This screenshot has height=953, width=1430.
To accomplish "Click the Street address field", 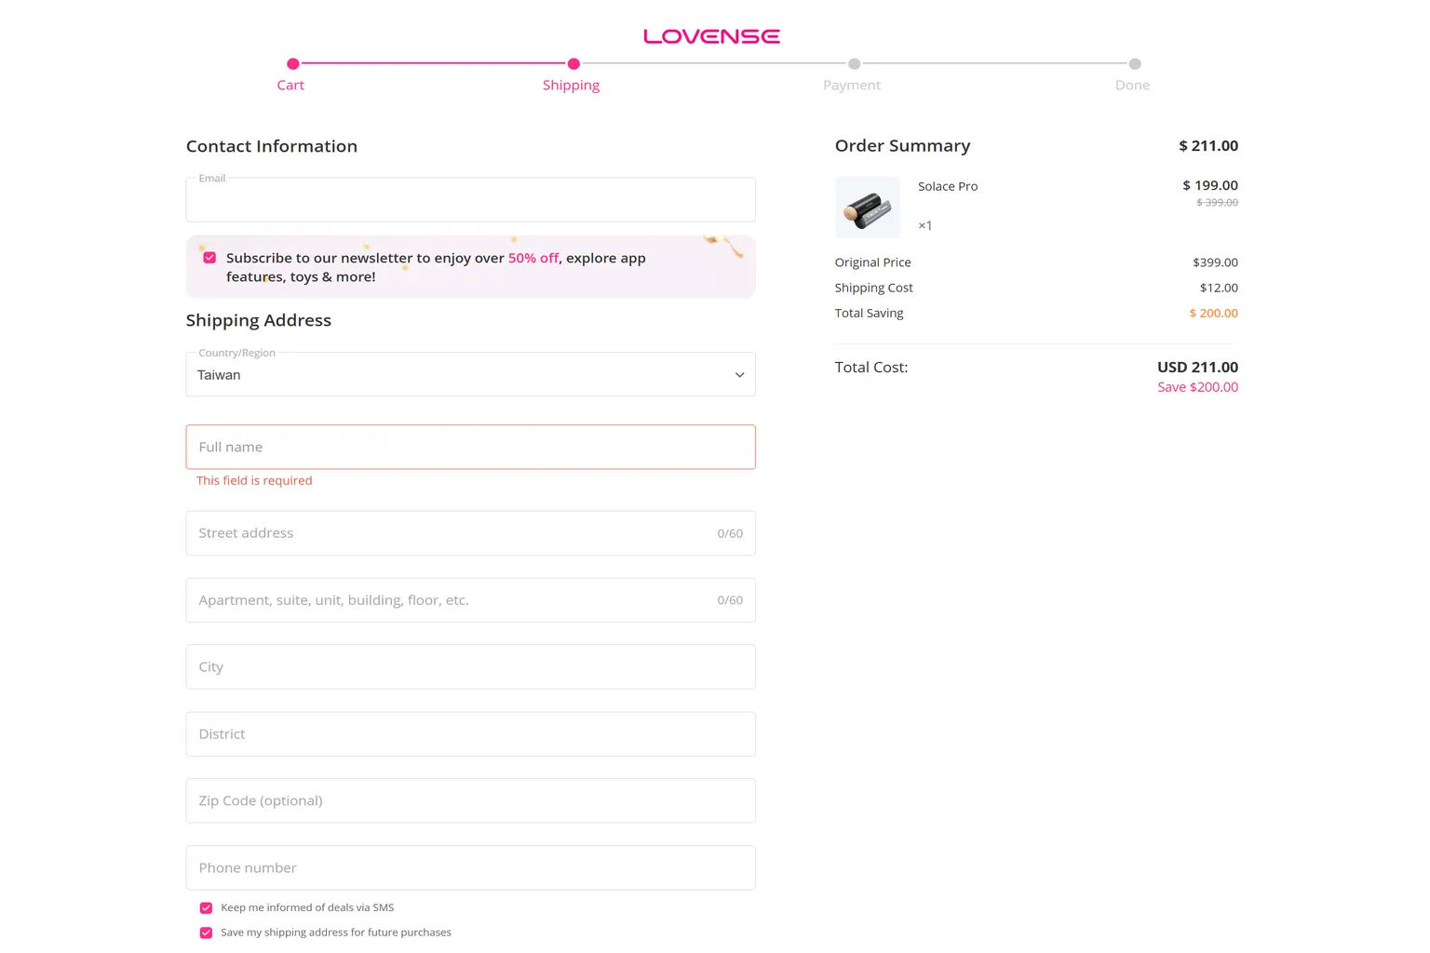I will [470, 533].
